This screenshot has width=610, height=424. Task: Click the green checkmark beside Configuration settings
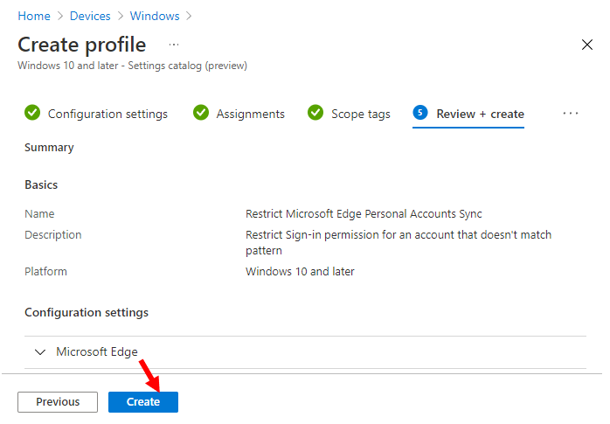(x=32, y=113)
